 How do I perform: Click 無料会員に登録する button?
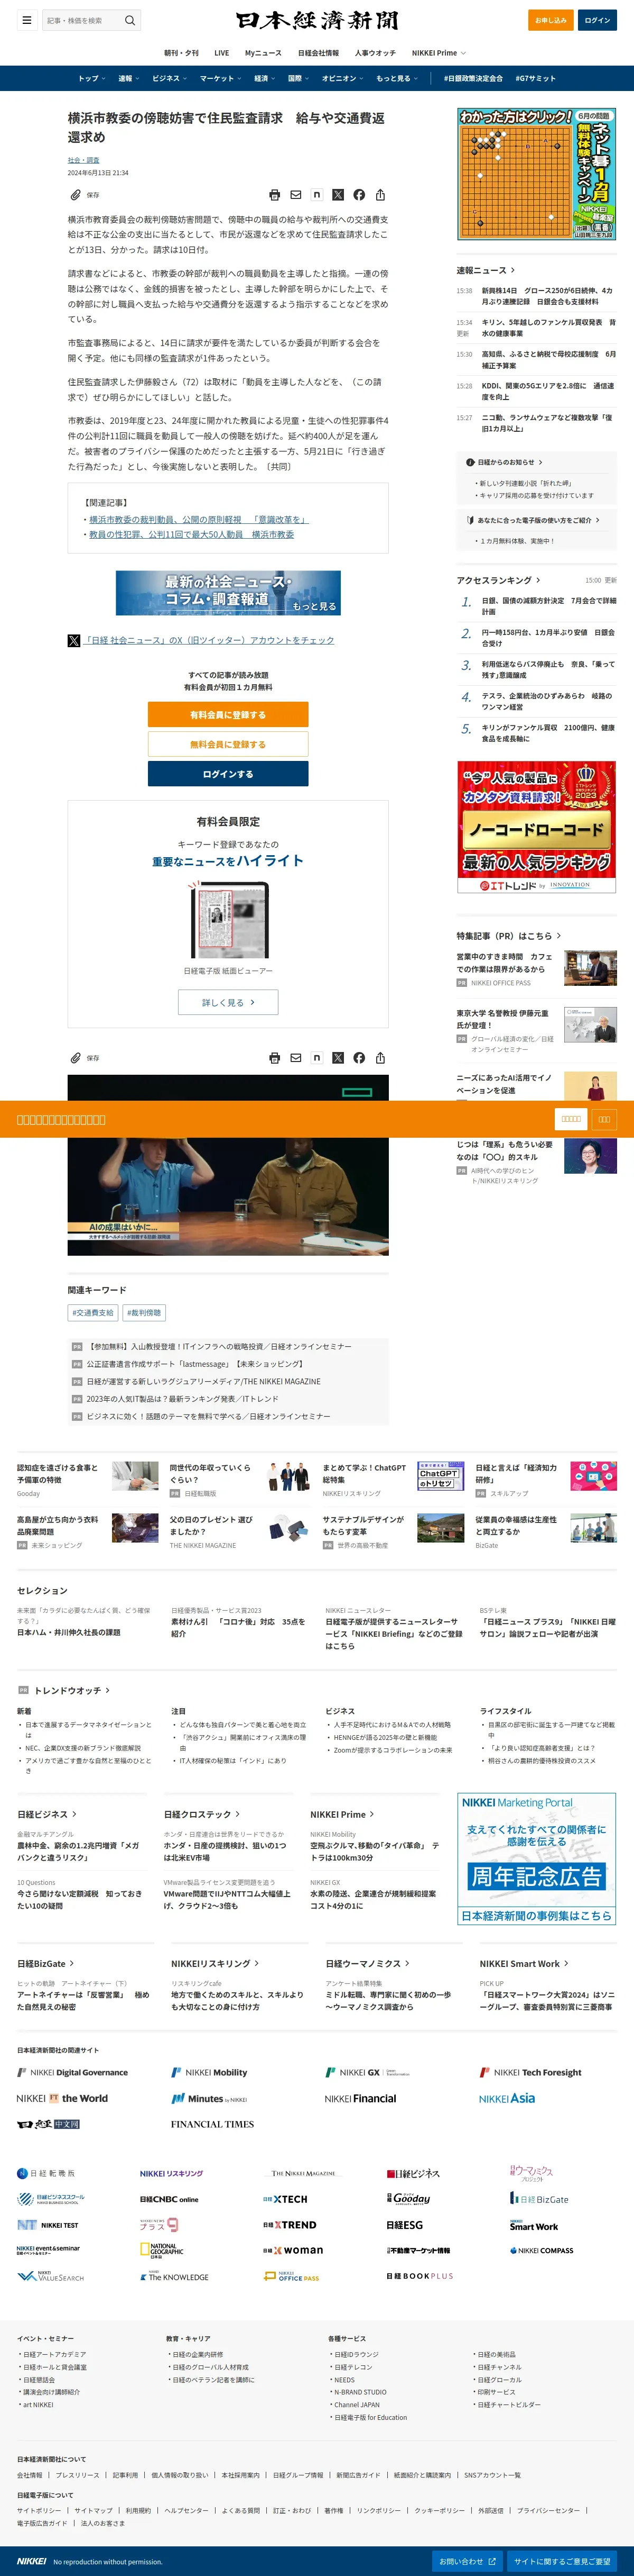pos(228,744)
